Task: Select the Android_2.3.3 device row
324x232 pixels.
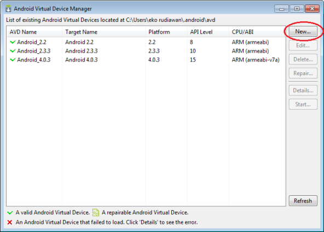Action: [146, 51]
